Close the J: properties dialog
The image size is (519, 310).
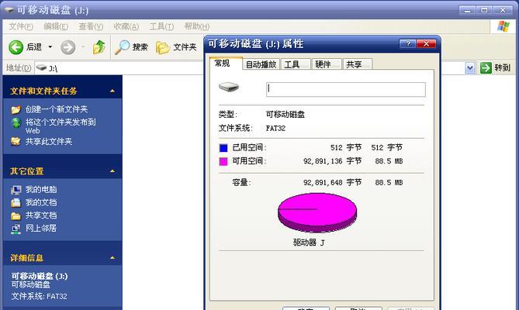426,43
